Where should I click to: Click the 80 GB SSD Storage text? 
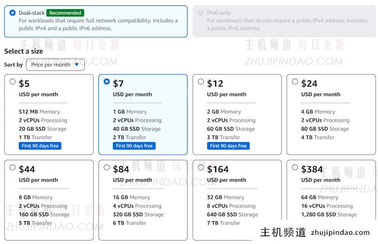[x=325, y=129]
